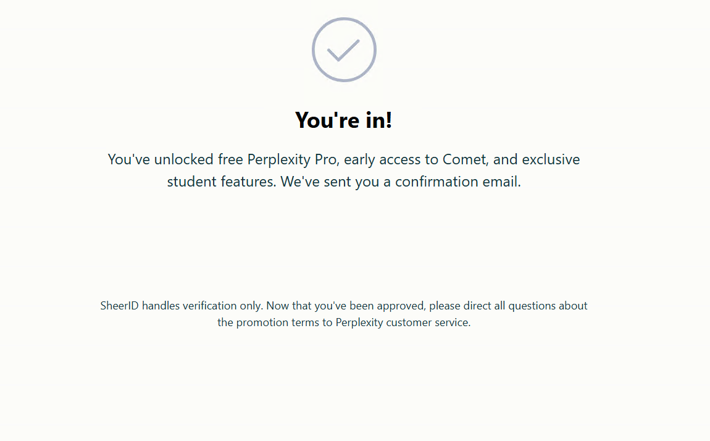710x441 pixels.
Task: Click the words "Perplexity Pro"
Action: click(293, 159)
